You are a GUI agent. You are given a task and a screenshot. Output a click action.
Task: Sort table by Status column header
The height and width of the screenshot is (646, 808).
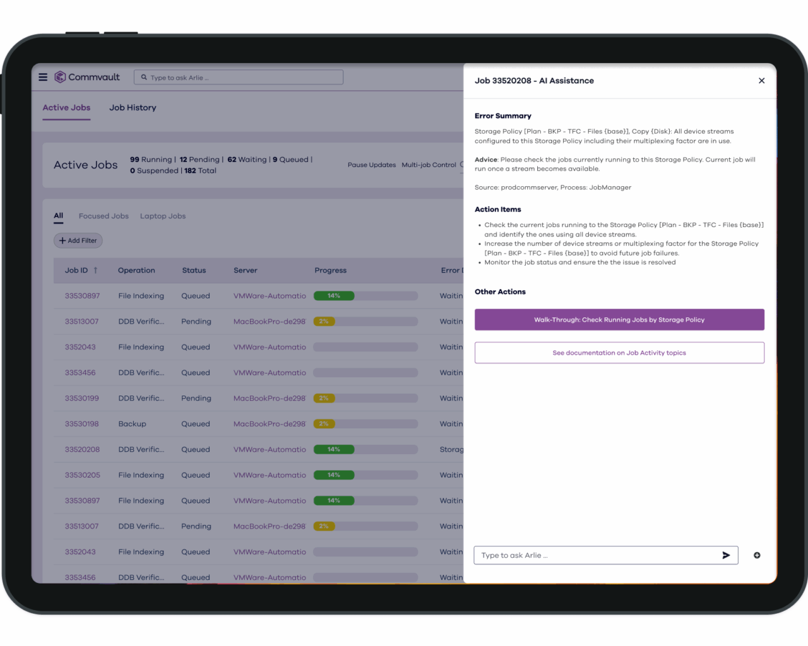194,270
